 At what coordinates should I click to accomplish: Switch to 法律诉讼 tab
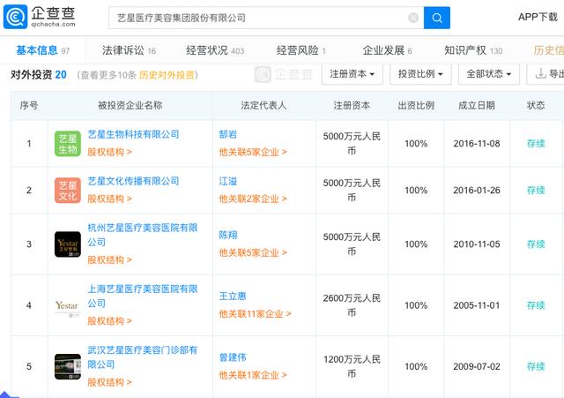pos(129,50)
